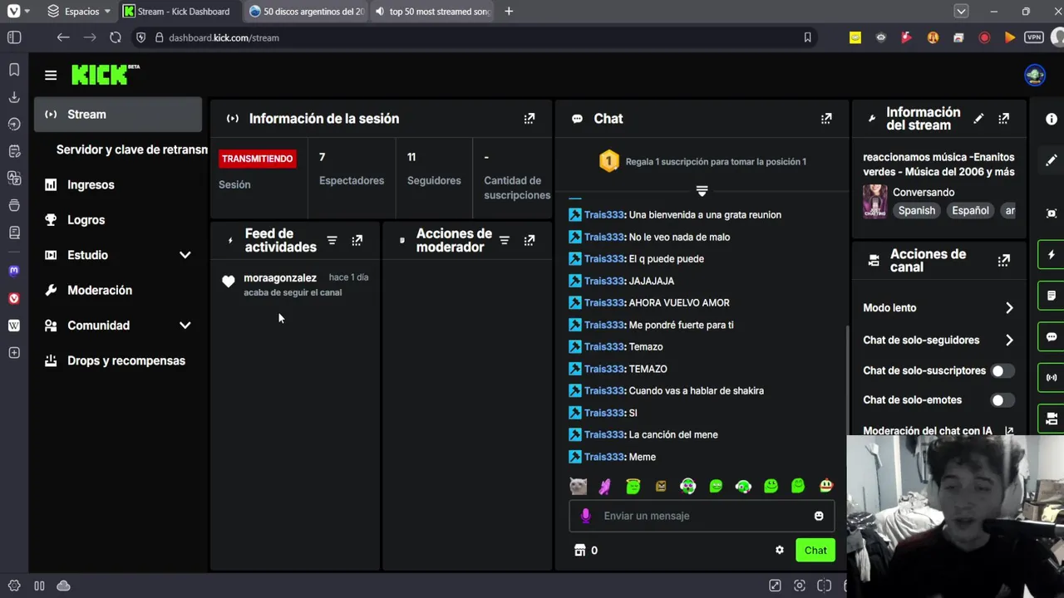Open the emoji picker in message box
This screenshot has height=598, width=1064.
819,516
